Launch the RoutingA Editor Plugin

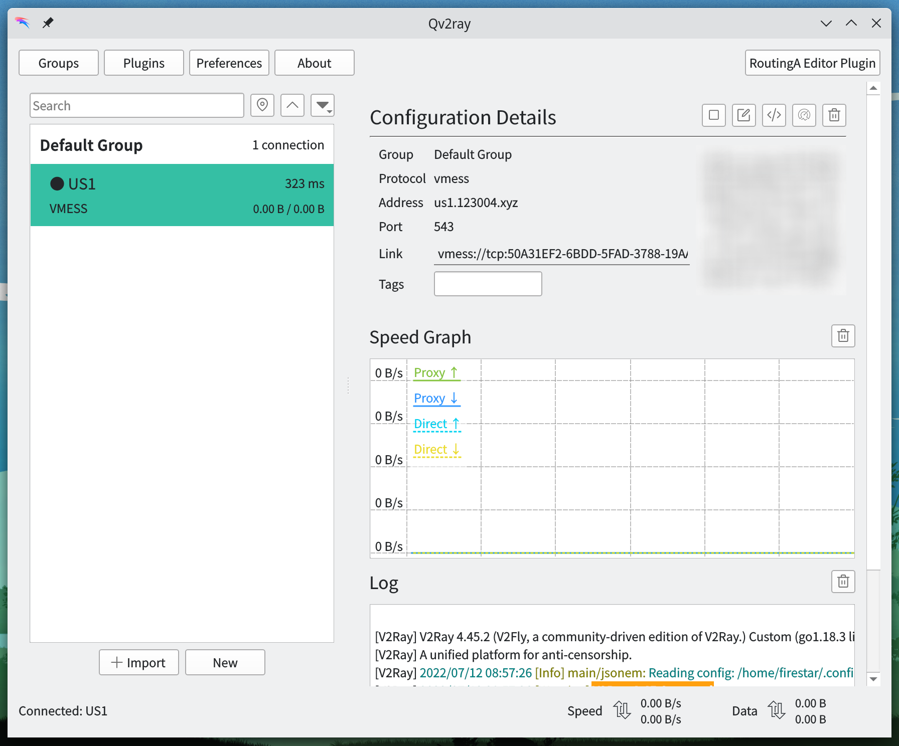tap(813, 63)
